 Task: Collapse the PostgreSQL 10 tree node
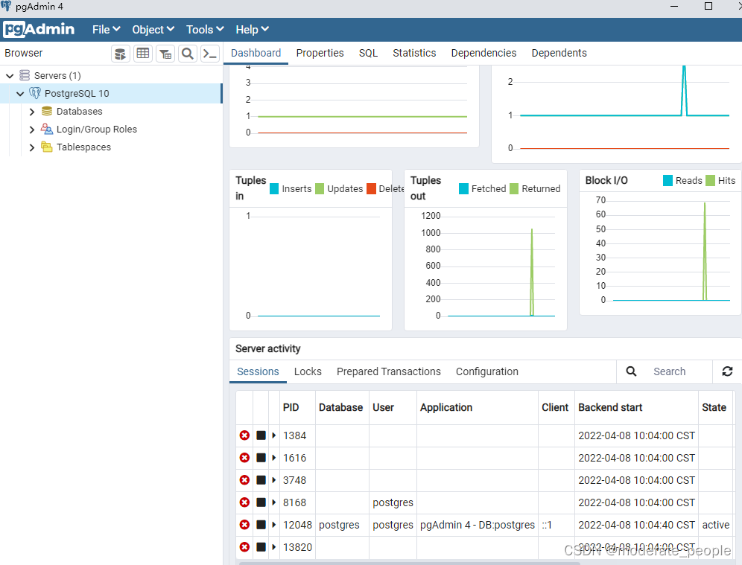coord(20,94)
